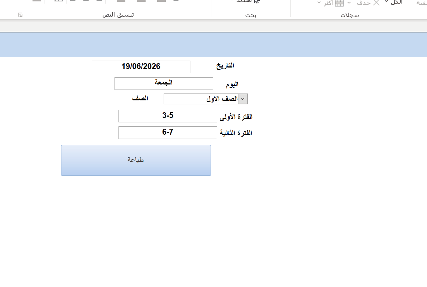Screen dimensions: 427x287
Task: Click the سجلات ribbon group label
Action: (350, 15)
